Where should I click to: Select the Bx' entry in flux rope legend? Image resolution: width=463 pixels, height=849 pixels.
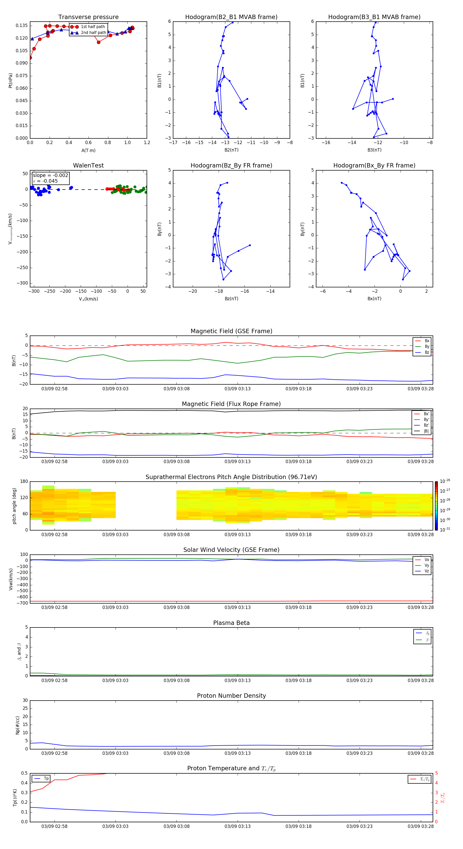click(422, 414)
